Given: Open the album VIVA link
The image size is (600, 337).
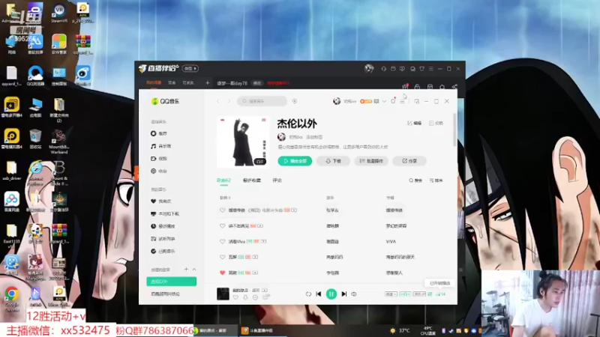Looking at the screenshot, I should [x=391, y=241].
